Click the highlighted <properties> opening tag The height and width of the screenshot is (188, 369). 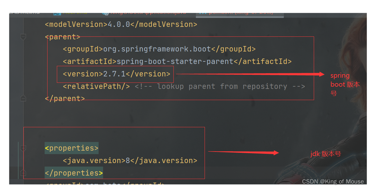pyautogui.click(x=72, y=148)
